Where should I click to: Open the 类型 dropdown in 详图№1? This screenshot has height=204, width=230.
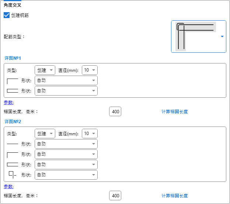45,70
